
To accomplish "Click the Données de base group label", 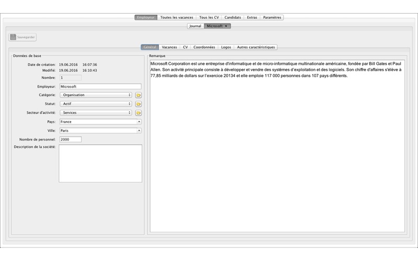I will click(x=27, y=56).
